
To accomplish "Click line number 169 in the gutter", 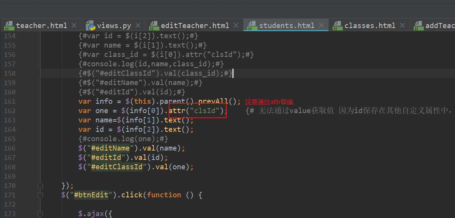I will [10, 176].
